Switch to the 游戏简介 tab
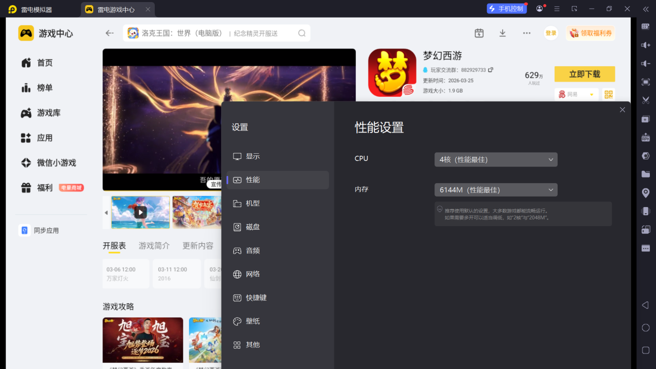The width and height of the screenshot is (656, 369). click(x=154, y=246)
